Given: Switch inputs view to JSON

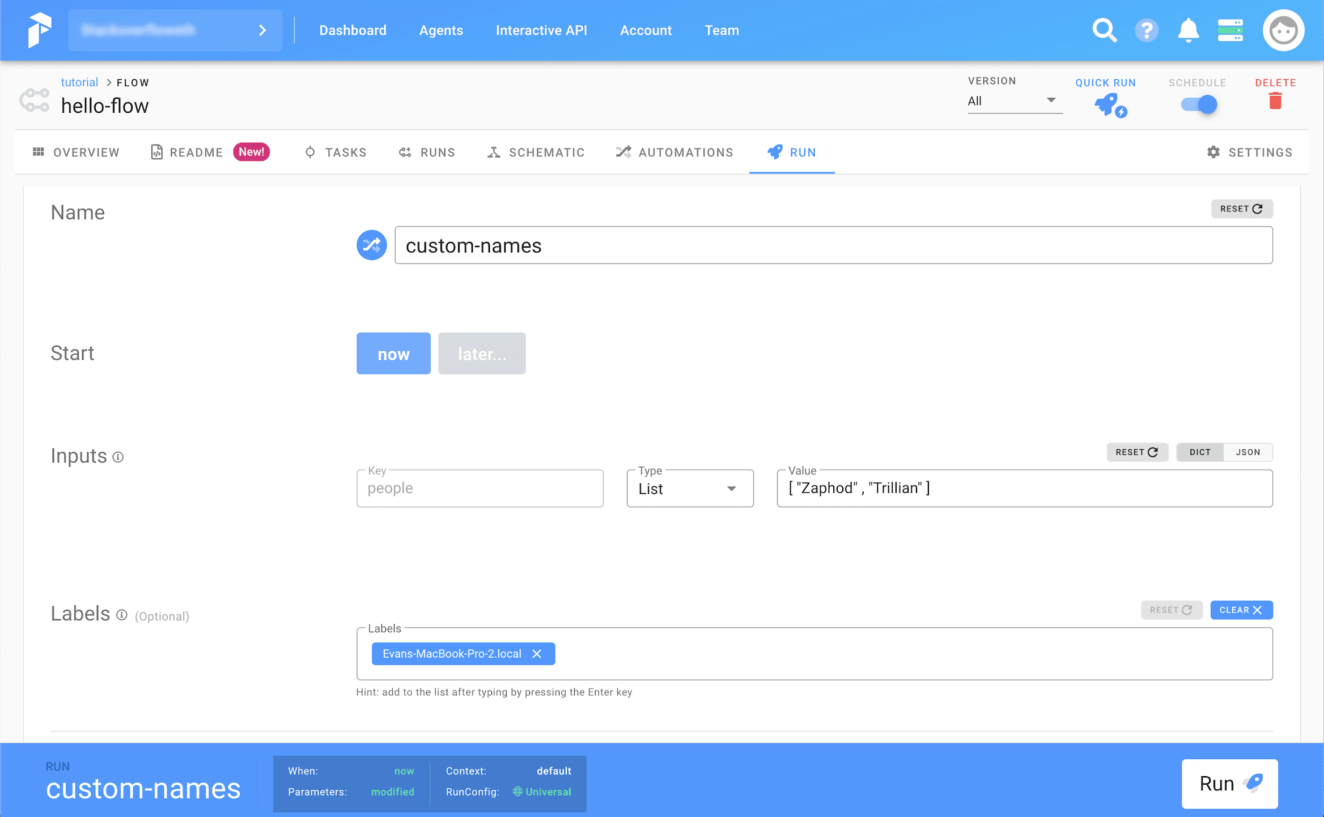Looking at the screenshot, I should (1248, 452).
